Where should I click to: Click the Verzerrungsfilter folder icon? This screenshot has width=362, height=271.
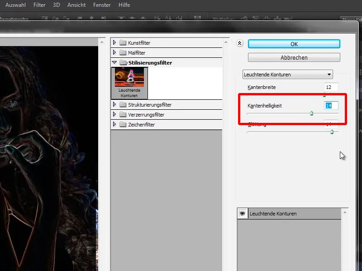123,115
